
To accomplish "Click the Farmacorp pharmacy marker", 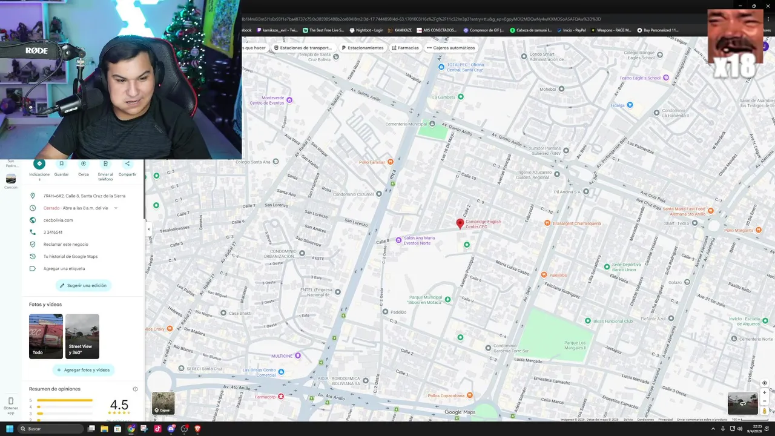I will point(280,397).
